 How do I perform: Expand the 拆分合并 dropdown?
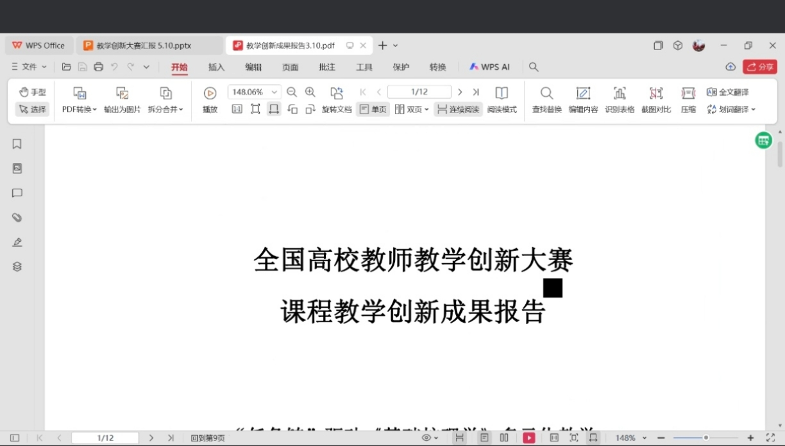165,109
